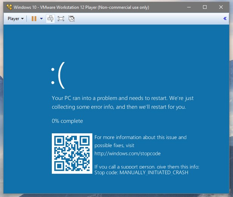Expand the power options arrow beside pause
The height and width of the screenshot is (197, 233).
(41, 18)
